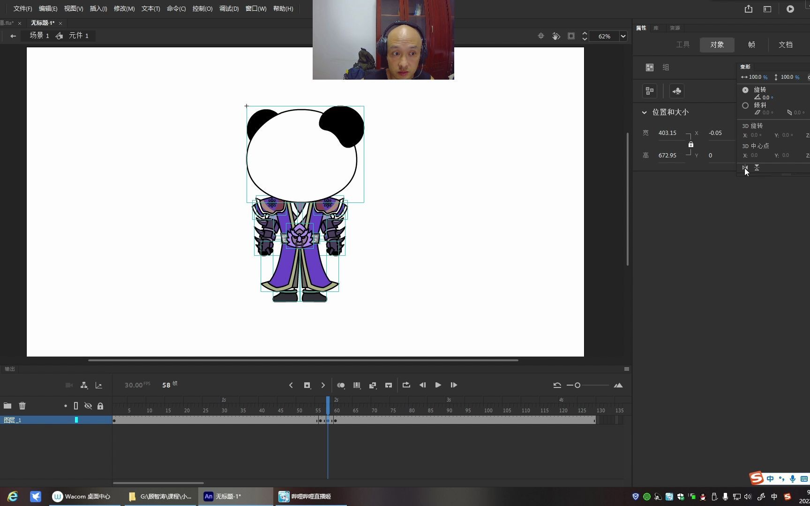Switch to the 库 panel tab
This screenshot has width=810, height=506.
pos(656,28)
